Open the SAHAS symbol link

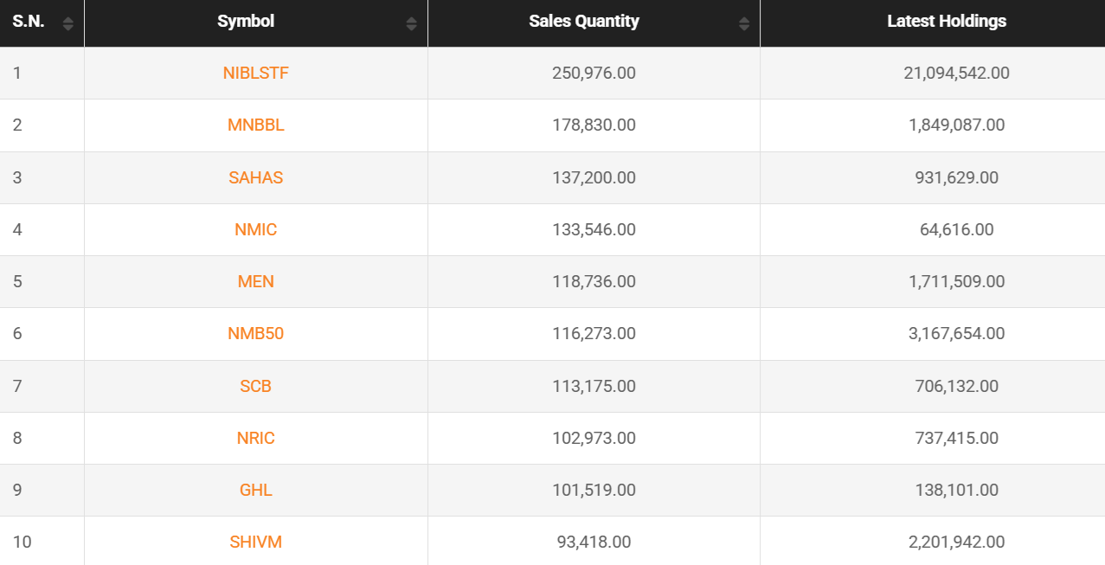(x=256, y=177)
